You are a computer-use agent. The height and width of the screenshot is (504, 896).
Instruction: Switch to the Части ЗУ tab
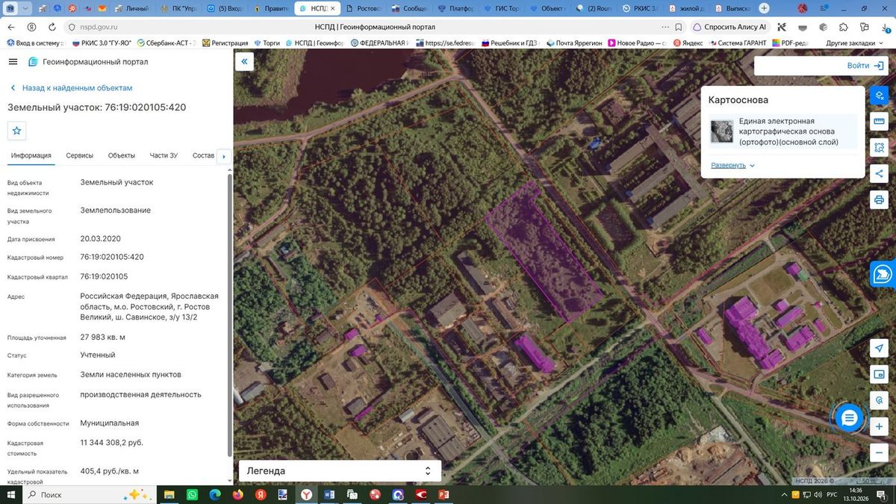164,155
